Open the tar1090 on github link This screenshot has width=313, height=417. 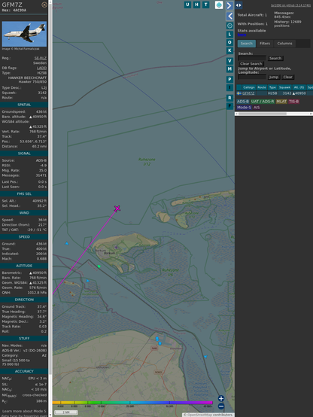[x=290, y=5]
